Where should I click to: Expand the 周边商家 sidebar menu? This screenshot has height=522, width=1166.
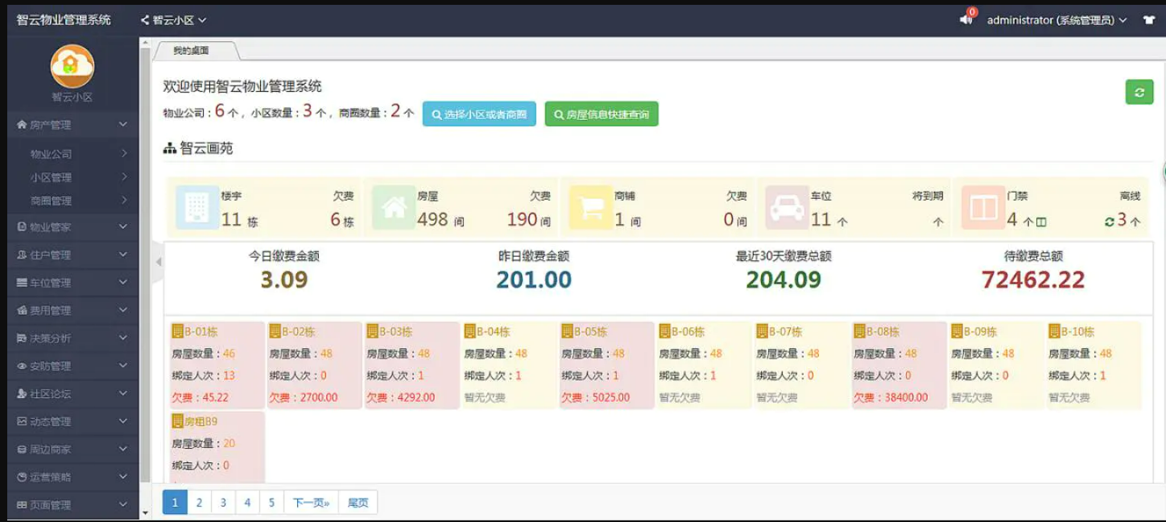tap(72, 449)
